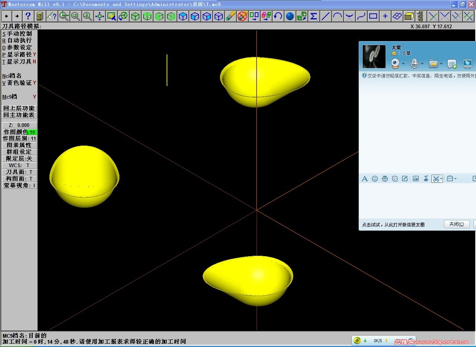Viewport: 476px width, 347px height.
Task: Click 回上层功能 (back up) button
Action: coord(19,108)
